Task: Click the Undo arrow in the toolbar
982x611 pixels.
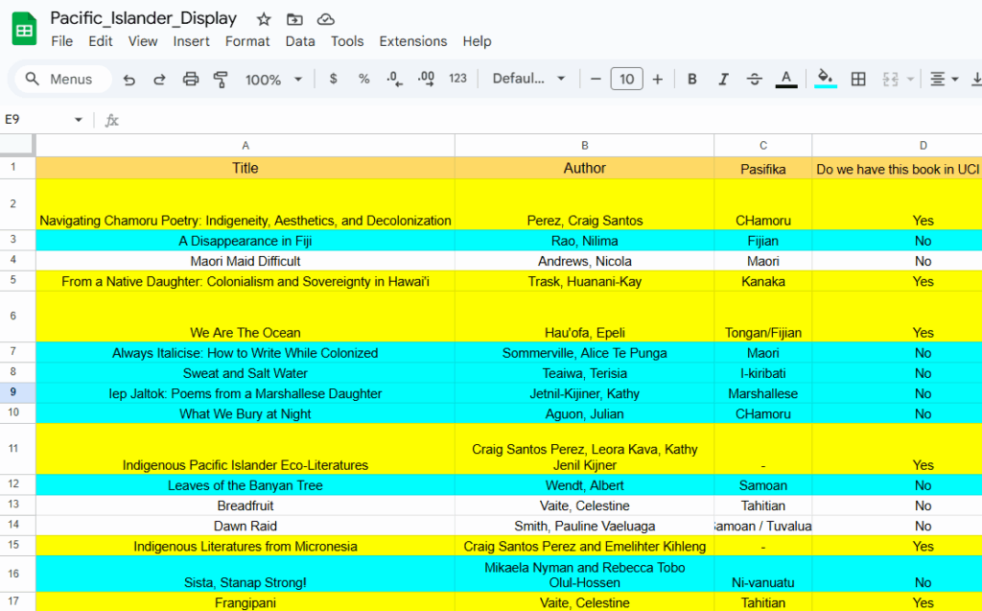Action: click(129, 80)
